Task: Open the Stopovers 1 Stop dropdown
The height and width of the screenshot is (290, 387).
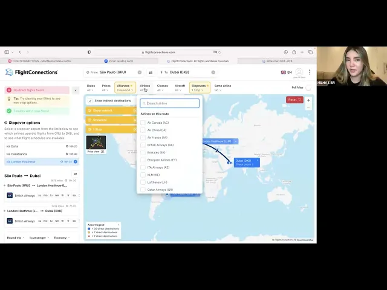Action: tap(200, 88)
